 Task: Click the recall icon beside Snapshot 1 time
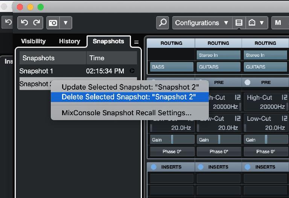(x=132, y=71)
